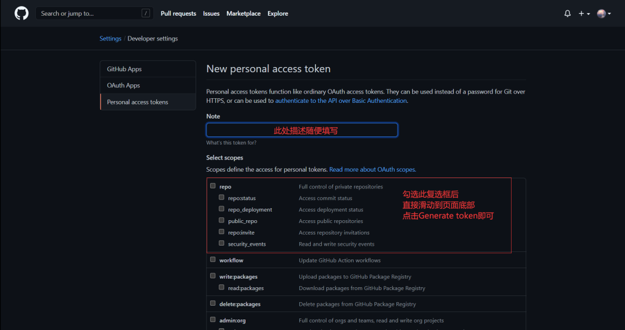625x330 pixels.
Task: Click the Read and write security events description
Action: [336, 244]
